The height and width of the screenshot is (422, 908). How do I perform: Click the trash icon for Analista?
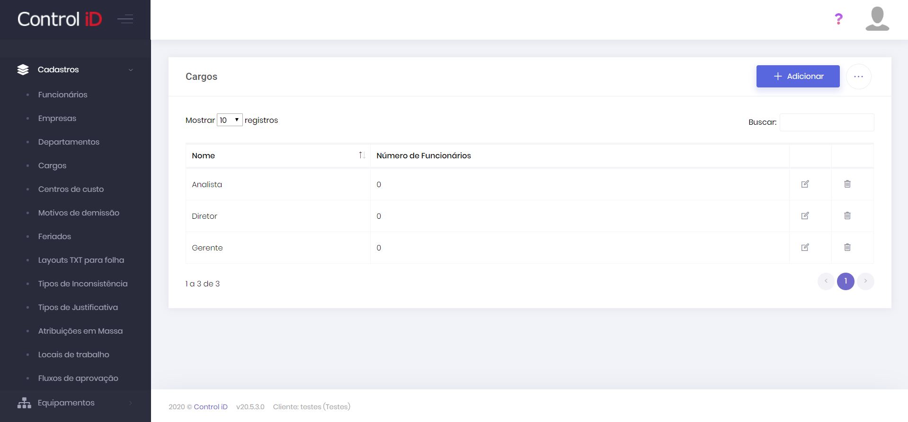[847, 184]
